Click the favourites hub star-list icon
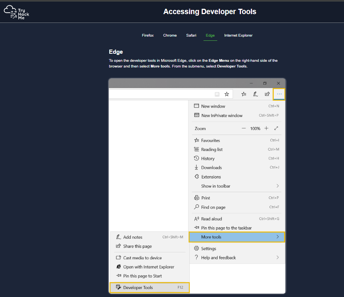This screenshot has width=344, height=297. (244, 94)
